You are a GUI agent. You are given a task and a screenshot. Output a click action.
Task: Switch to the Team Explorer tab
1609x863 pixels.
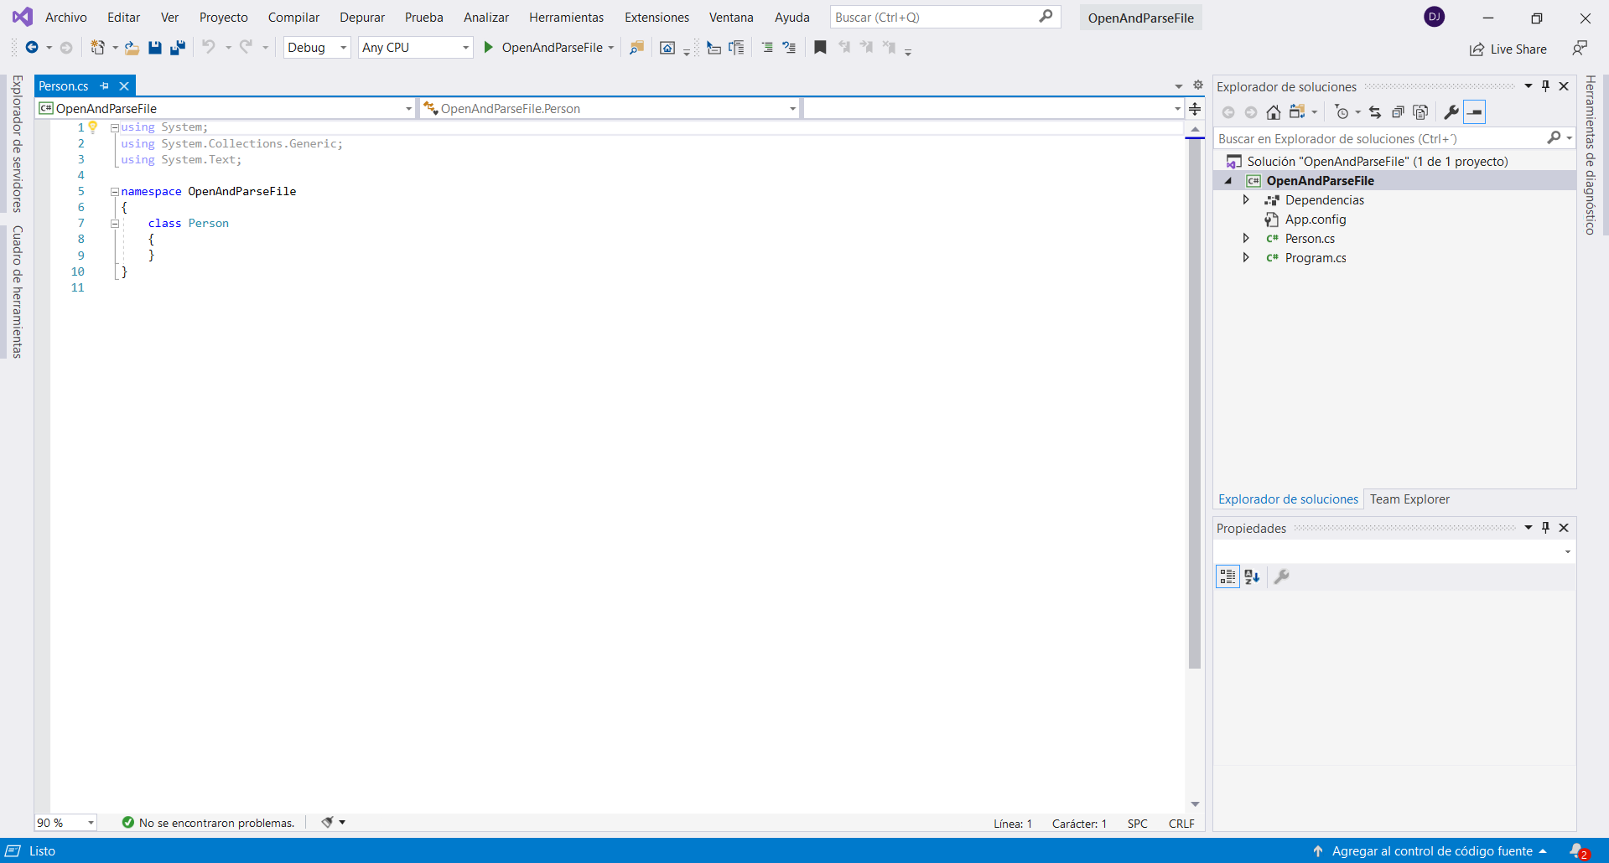coord(1409,499)
